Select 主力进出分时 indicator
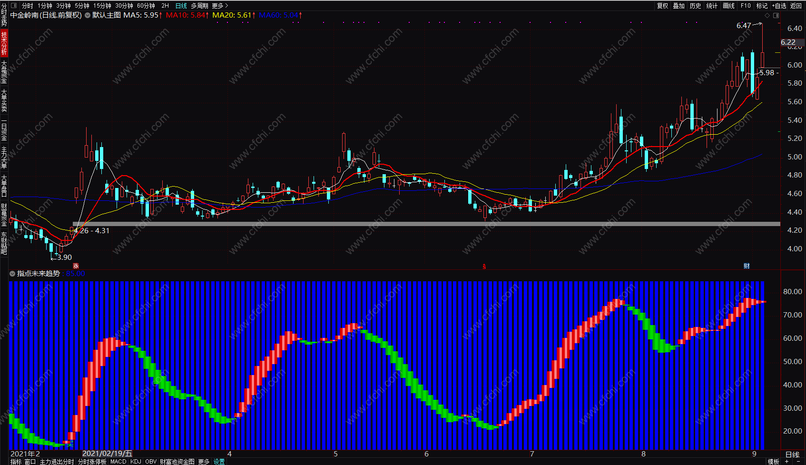Viewport: 806px width, 465px height. pos(57,462)
